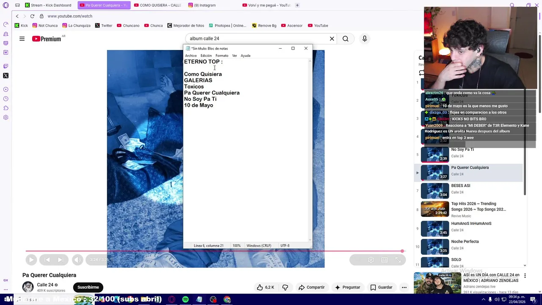Like the video with 6,2 K likes
Image resolution: width=542 pixels, height=305 pixels.
[265, 287]
